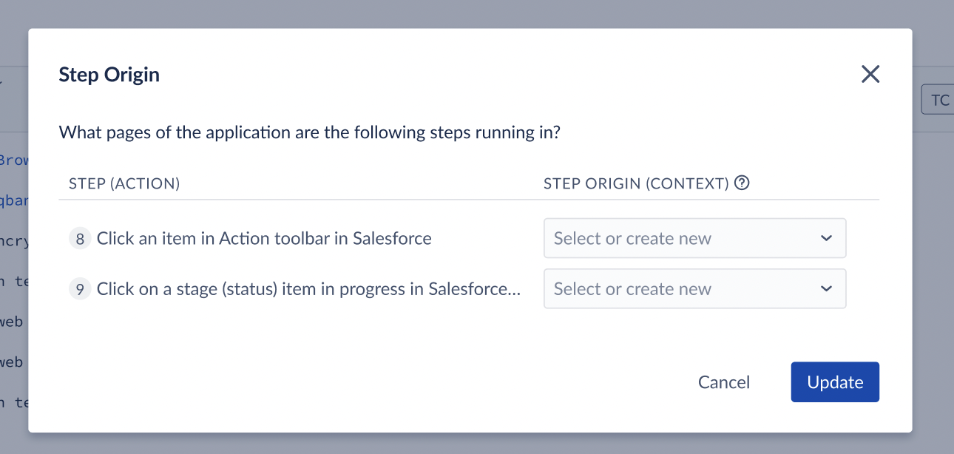Click the blue 'Brow' text behind the dialog

click(14, 160)
